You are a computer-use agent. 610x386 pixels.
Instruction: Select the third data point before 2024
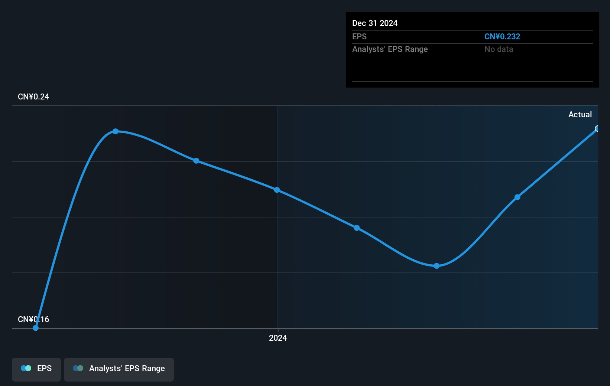pos(196,161)
